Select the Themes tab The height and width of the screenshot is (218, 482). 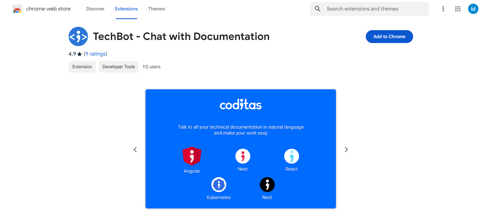point(156,9)
